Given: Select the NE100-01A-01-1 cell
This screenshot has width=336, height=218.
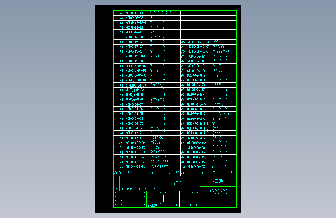Looking at the screenshot, I should 198,52.
